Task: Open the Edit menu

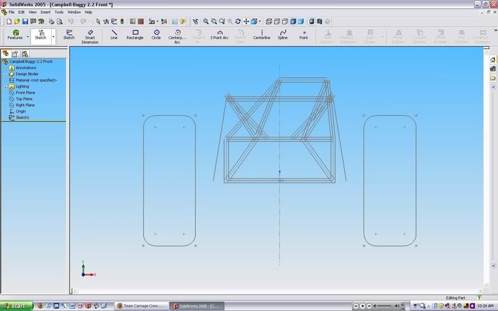Action: (x=21, y=12)
